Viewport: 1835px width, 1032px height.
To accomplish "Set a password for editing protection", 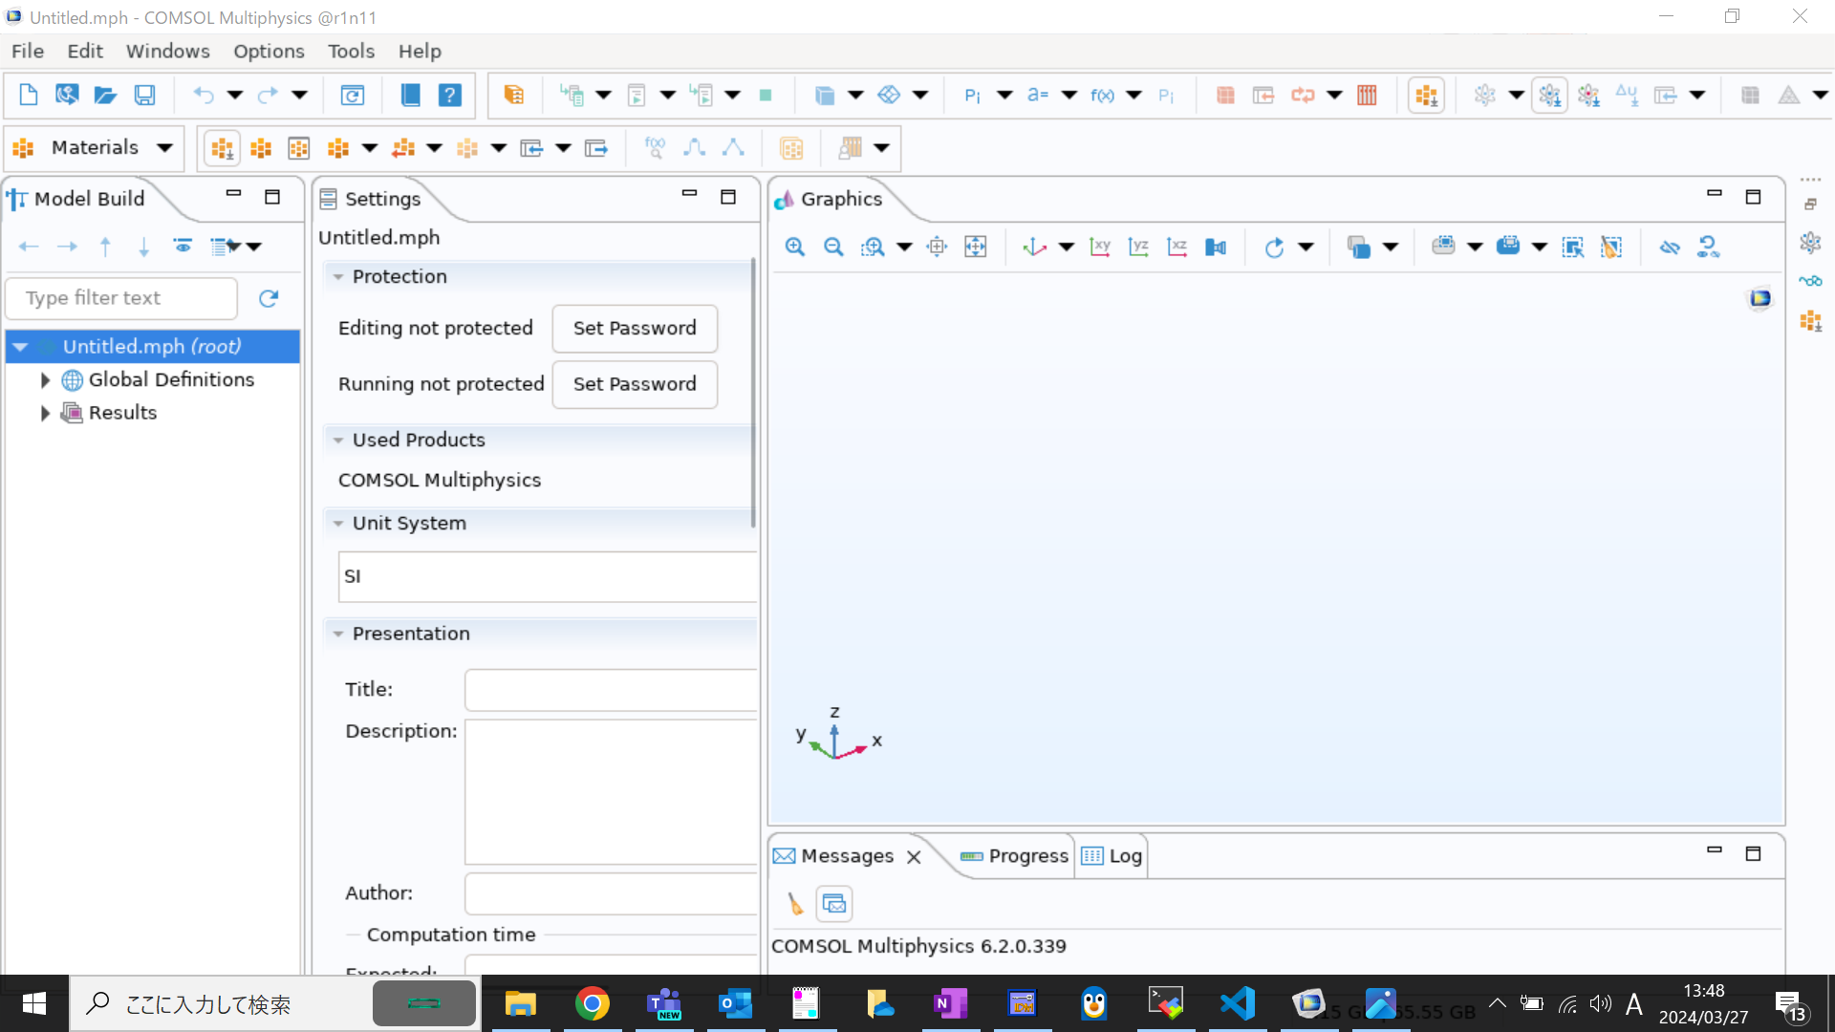I will click(x=634, y=328).
